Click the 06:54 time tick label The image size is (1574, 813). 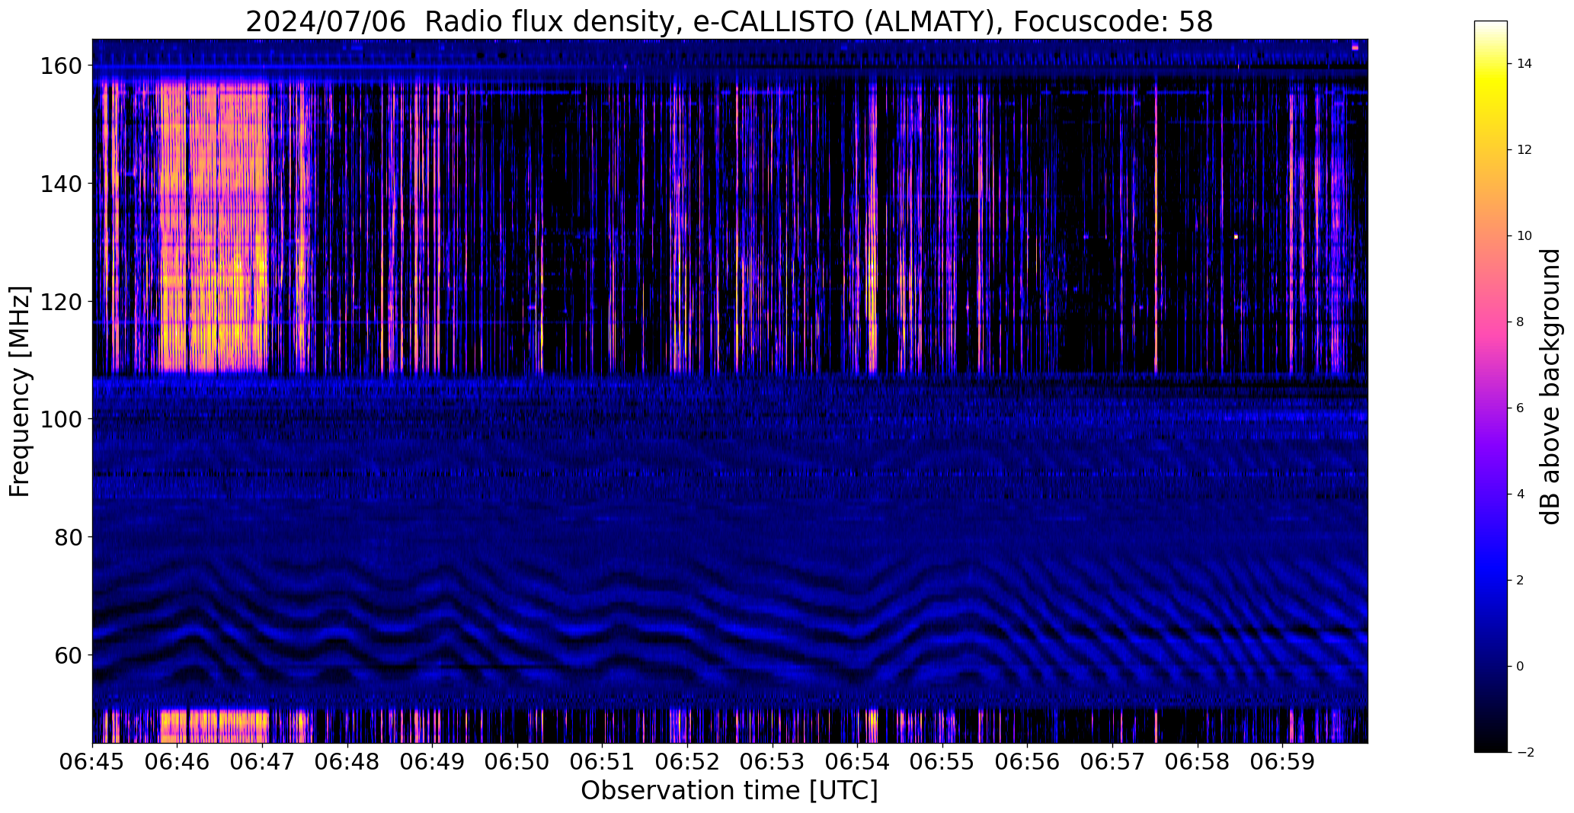pyautogui.click(x=857, y=762)
